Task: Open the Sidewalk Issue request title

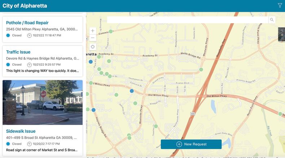Action: point(21,131)
